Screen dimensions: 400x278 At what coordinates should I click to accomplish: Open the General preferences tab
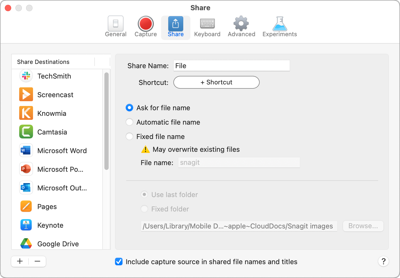pos(116,27)
